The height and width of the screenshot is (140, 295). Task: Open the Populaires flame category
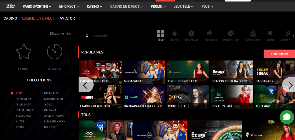coord(210,34)
